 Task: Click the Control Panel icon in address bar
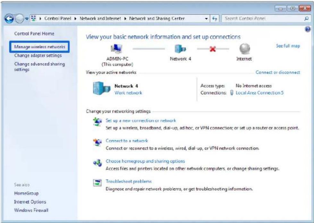(34, 18)
